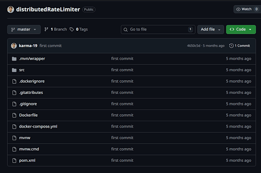Expand the green Code dropdown
Image resolution: width=261 pixels, height=173 pixels.
(x=241, y=30)
